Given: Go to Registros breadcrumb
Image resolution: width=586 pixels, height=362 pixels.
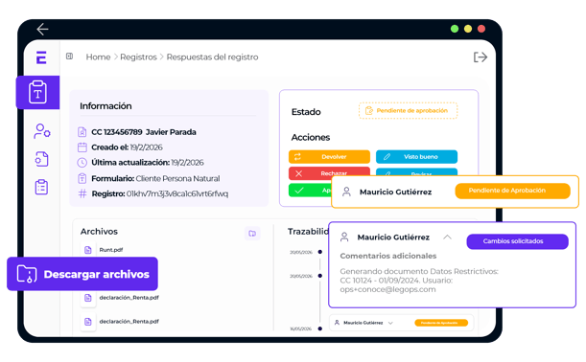Looking at the screenshot, I should (138, 57).
